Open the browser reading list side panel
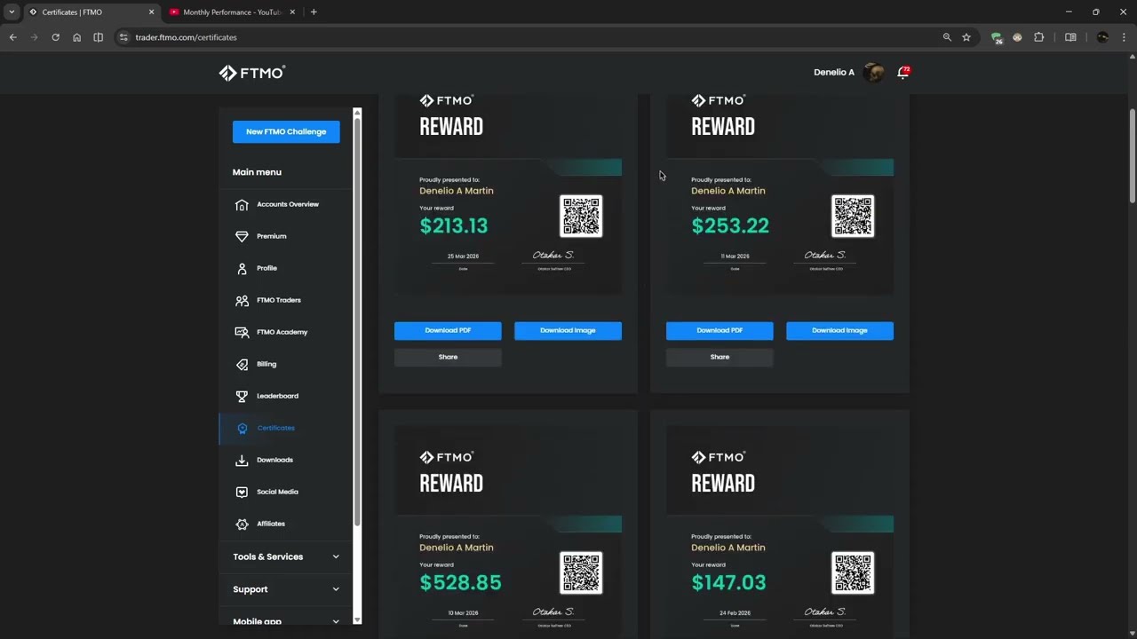The height and width of the screenshot is (639, 1137). pyautogui.click(x=1070, y=37)
